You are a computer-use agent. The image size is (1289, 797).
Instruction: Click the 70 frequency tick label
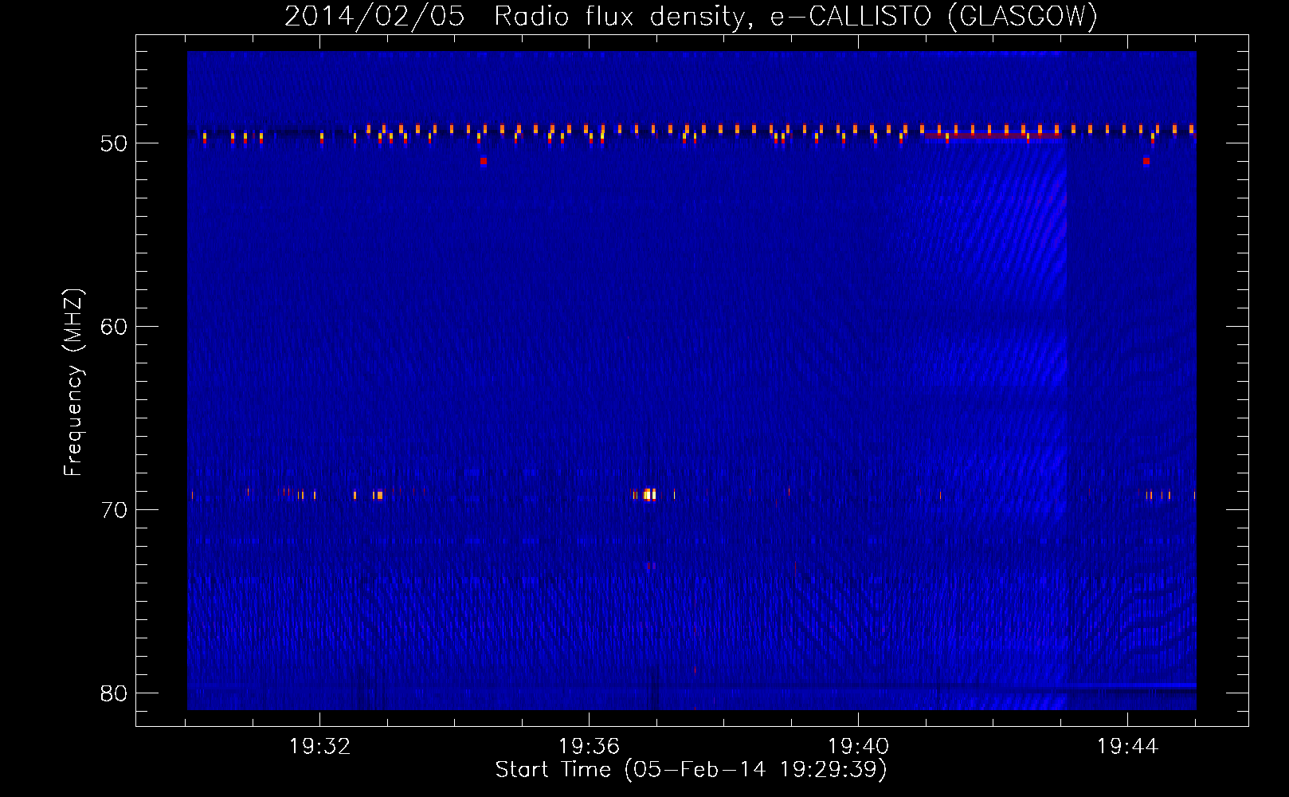[114, 510]
